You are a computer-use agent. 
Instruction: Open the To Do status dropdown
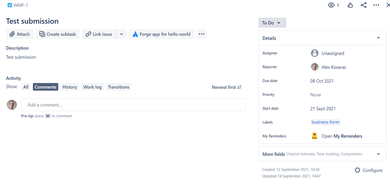point(272,23)
